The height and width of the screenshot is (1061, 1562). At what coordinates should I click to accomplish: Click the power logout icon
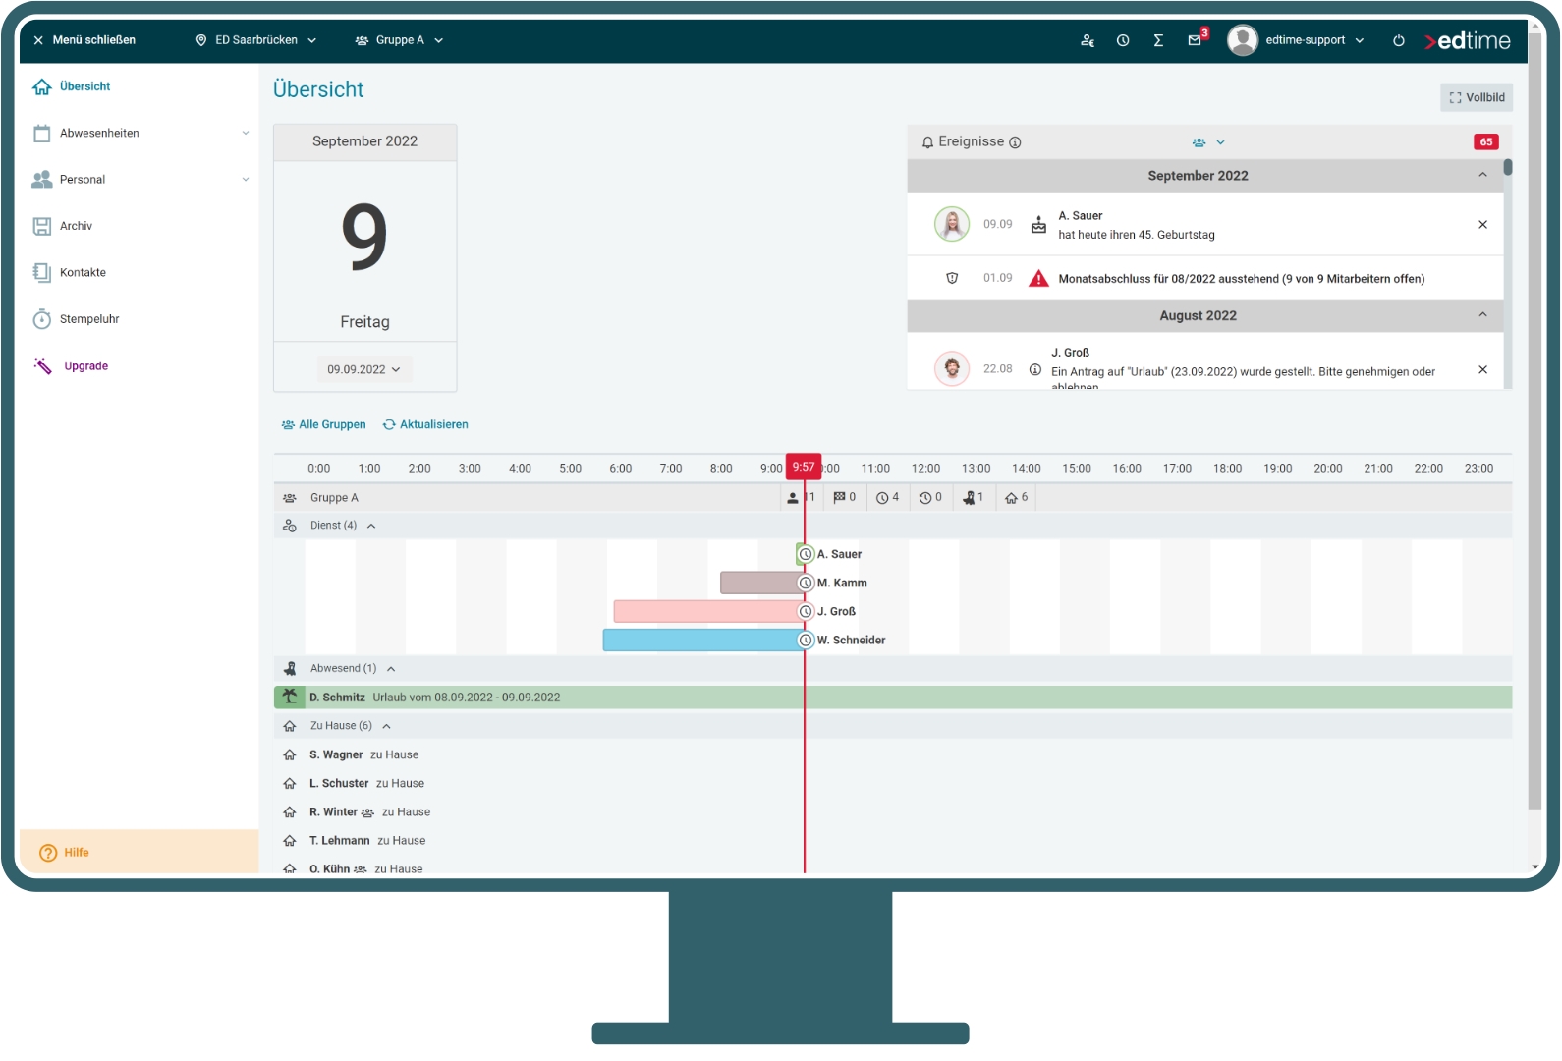[1399, 40]
